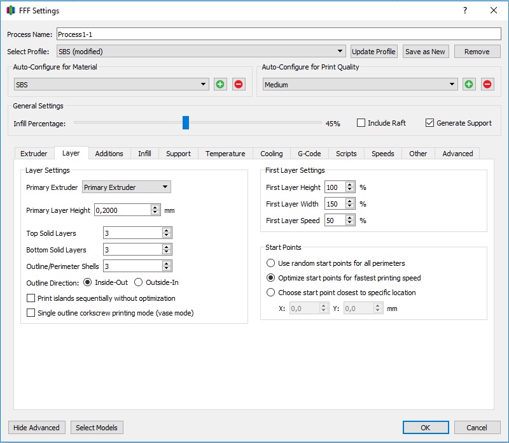Click the help question mark in title bar
This screenshot has width=509, height=443.
coord(465,10)
